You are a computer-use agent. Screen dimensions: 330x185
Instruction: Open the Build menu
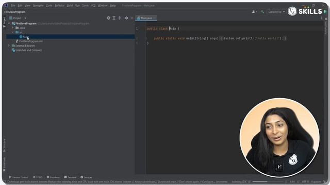[70, 6]
